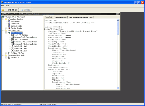This screenshot has width=145, height=106.
Task: Open the File menu
Action: pyautogui.click(x=3, y=6)
